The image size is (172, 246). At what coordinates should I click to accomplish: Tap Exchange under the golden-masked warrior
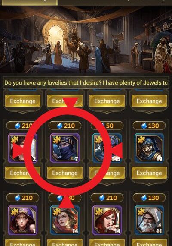coord(149,173)
